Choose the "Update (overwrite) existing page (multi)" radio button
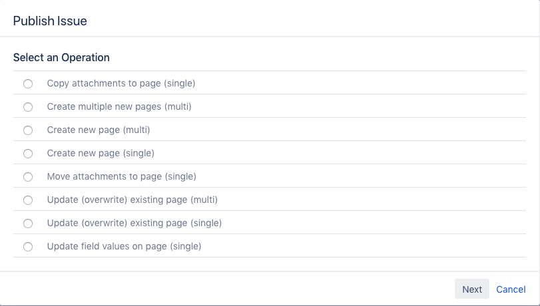Screen dimensions: 540x306 [28, 200]
